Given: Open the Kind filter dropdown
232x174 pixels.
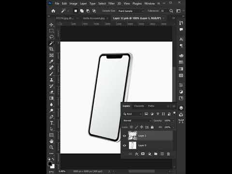Looking at the screenshot, I should (132, 114).
